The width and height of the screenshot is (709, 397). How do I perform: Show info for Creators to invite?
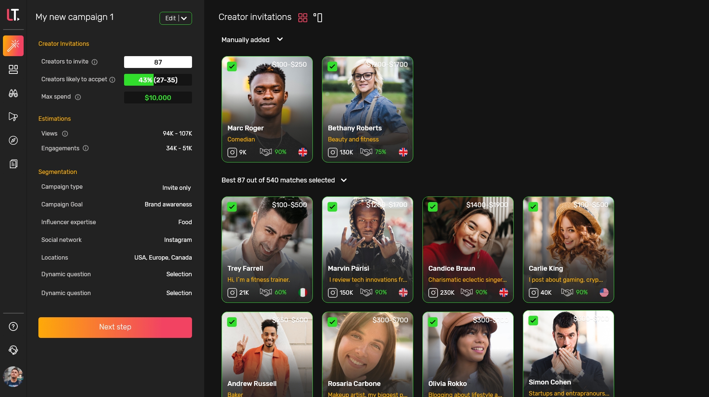95,62
